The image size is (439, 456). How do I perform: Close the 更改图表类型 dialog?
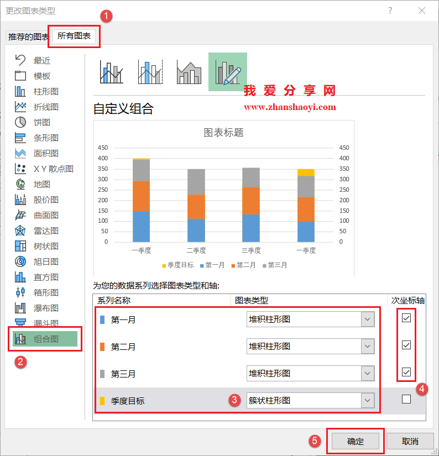tap(422, 11)
